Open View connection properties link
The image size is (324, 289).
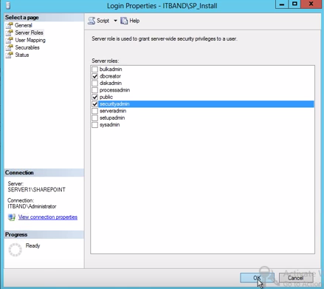pos(48,217)
